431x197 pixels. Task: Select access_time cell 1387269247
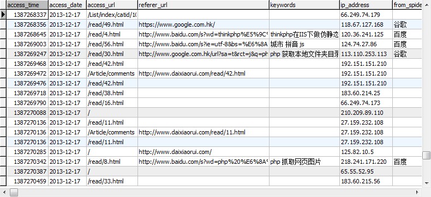coord(27,54)
